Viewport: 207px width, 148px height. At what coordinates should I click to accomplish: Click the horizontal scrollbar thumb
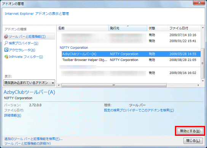[x=114, y=85]
